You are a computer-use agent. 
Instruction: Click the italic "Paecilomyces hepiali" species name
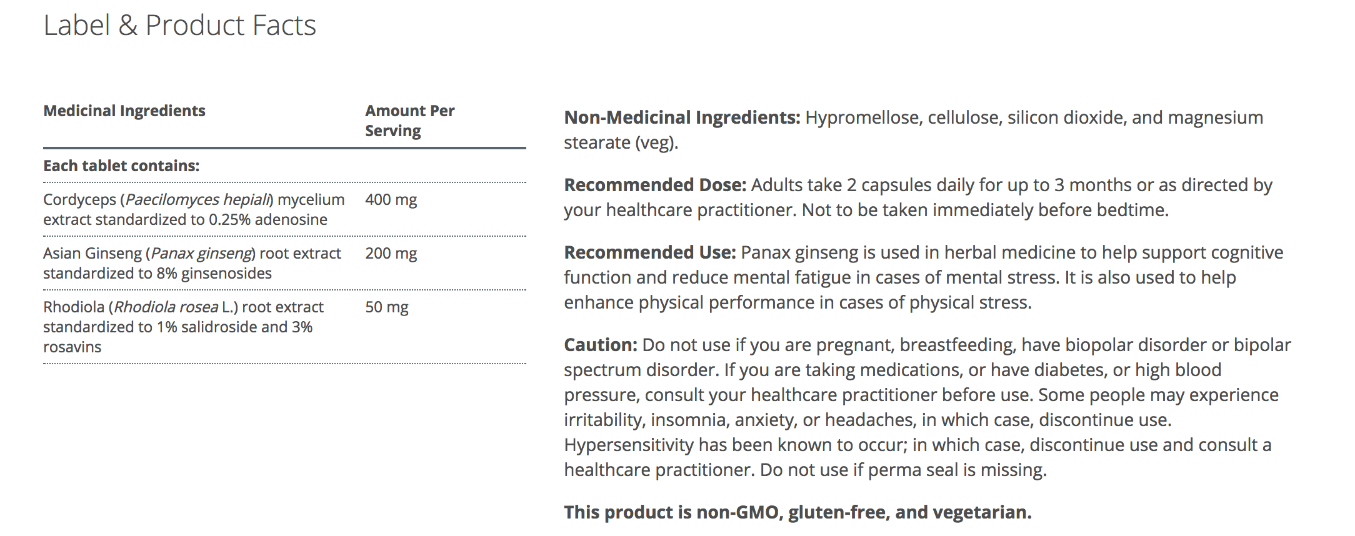click(x=198, y=200)
